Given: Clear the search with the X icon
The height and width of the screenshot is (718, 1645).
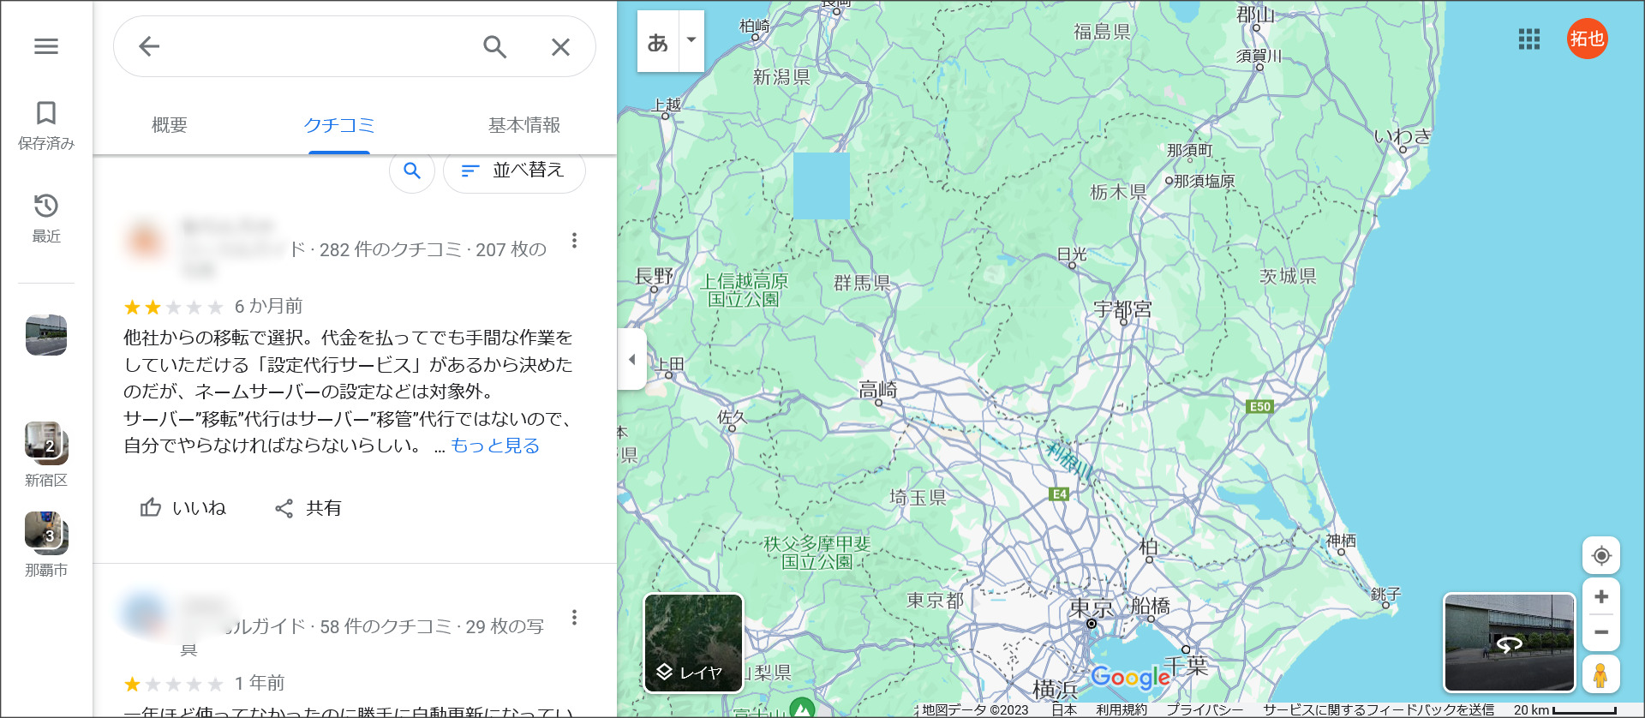Looking at the screenshot, I should point(560,46).
